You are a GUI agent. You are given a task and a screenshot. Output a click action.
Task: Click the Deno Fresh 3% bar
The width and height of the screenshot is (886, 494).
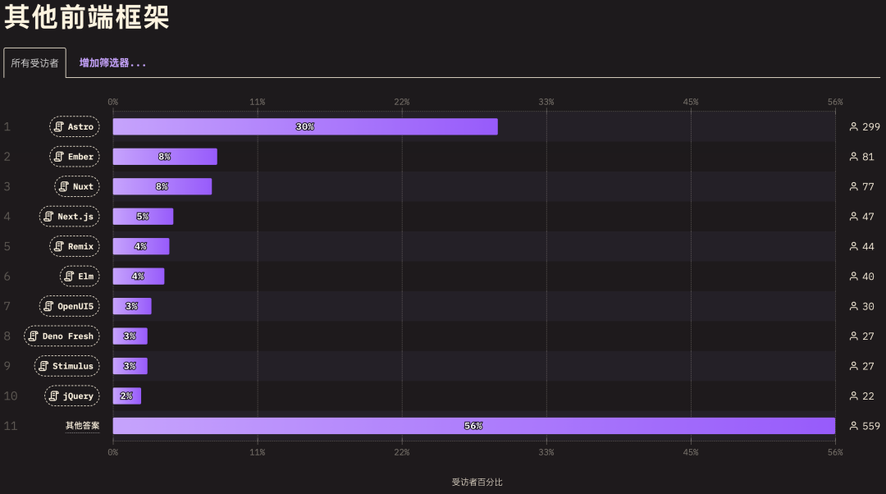click(x=130, y=336)
